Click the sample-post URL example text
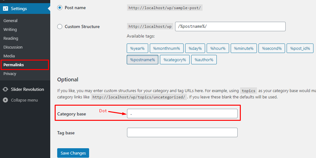 tap(165, 8)
